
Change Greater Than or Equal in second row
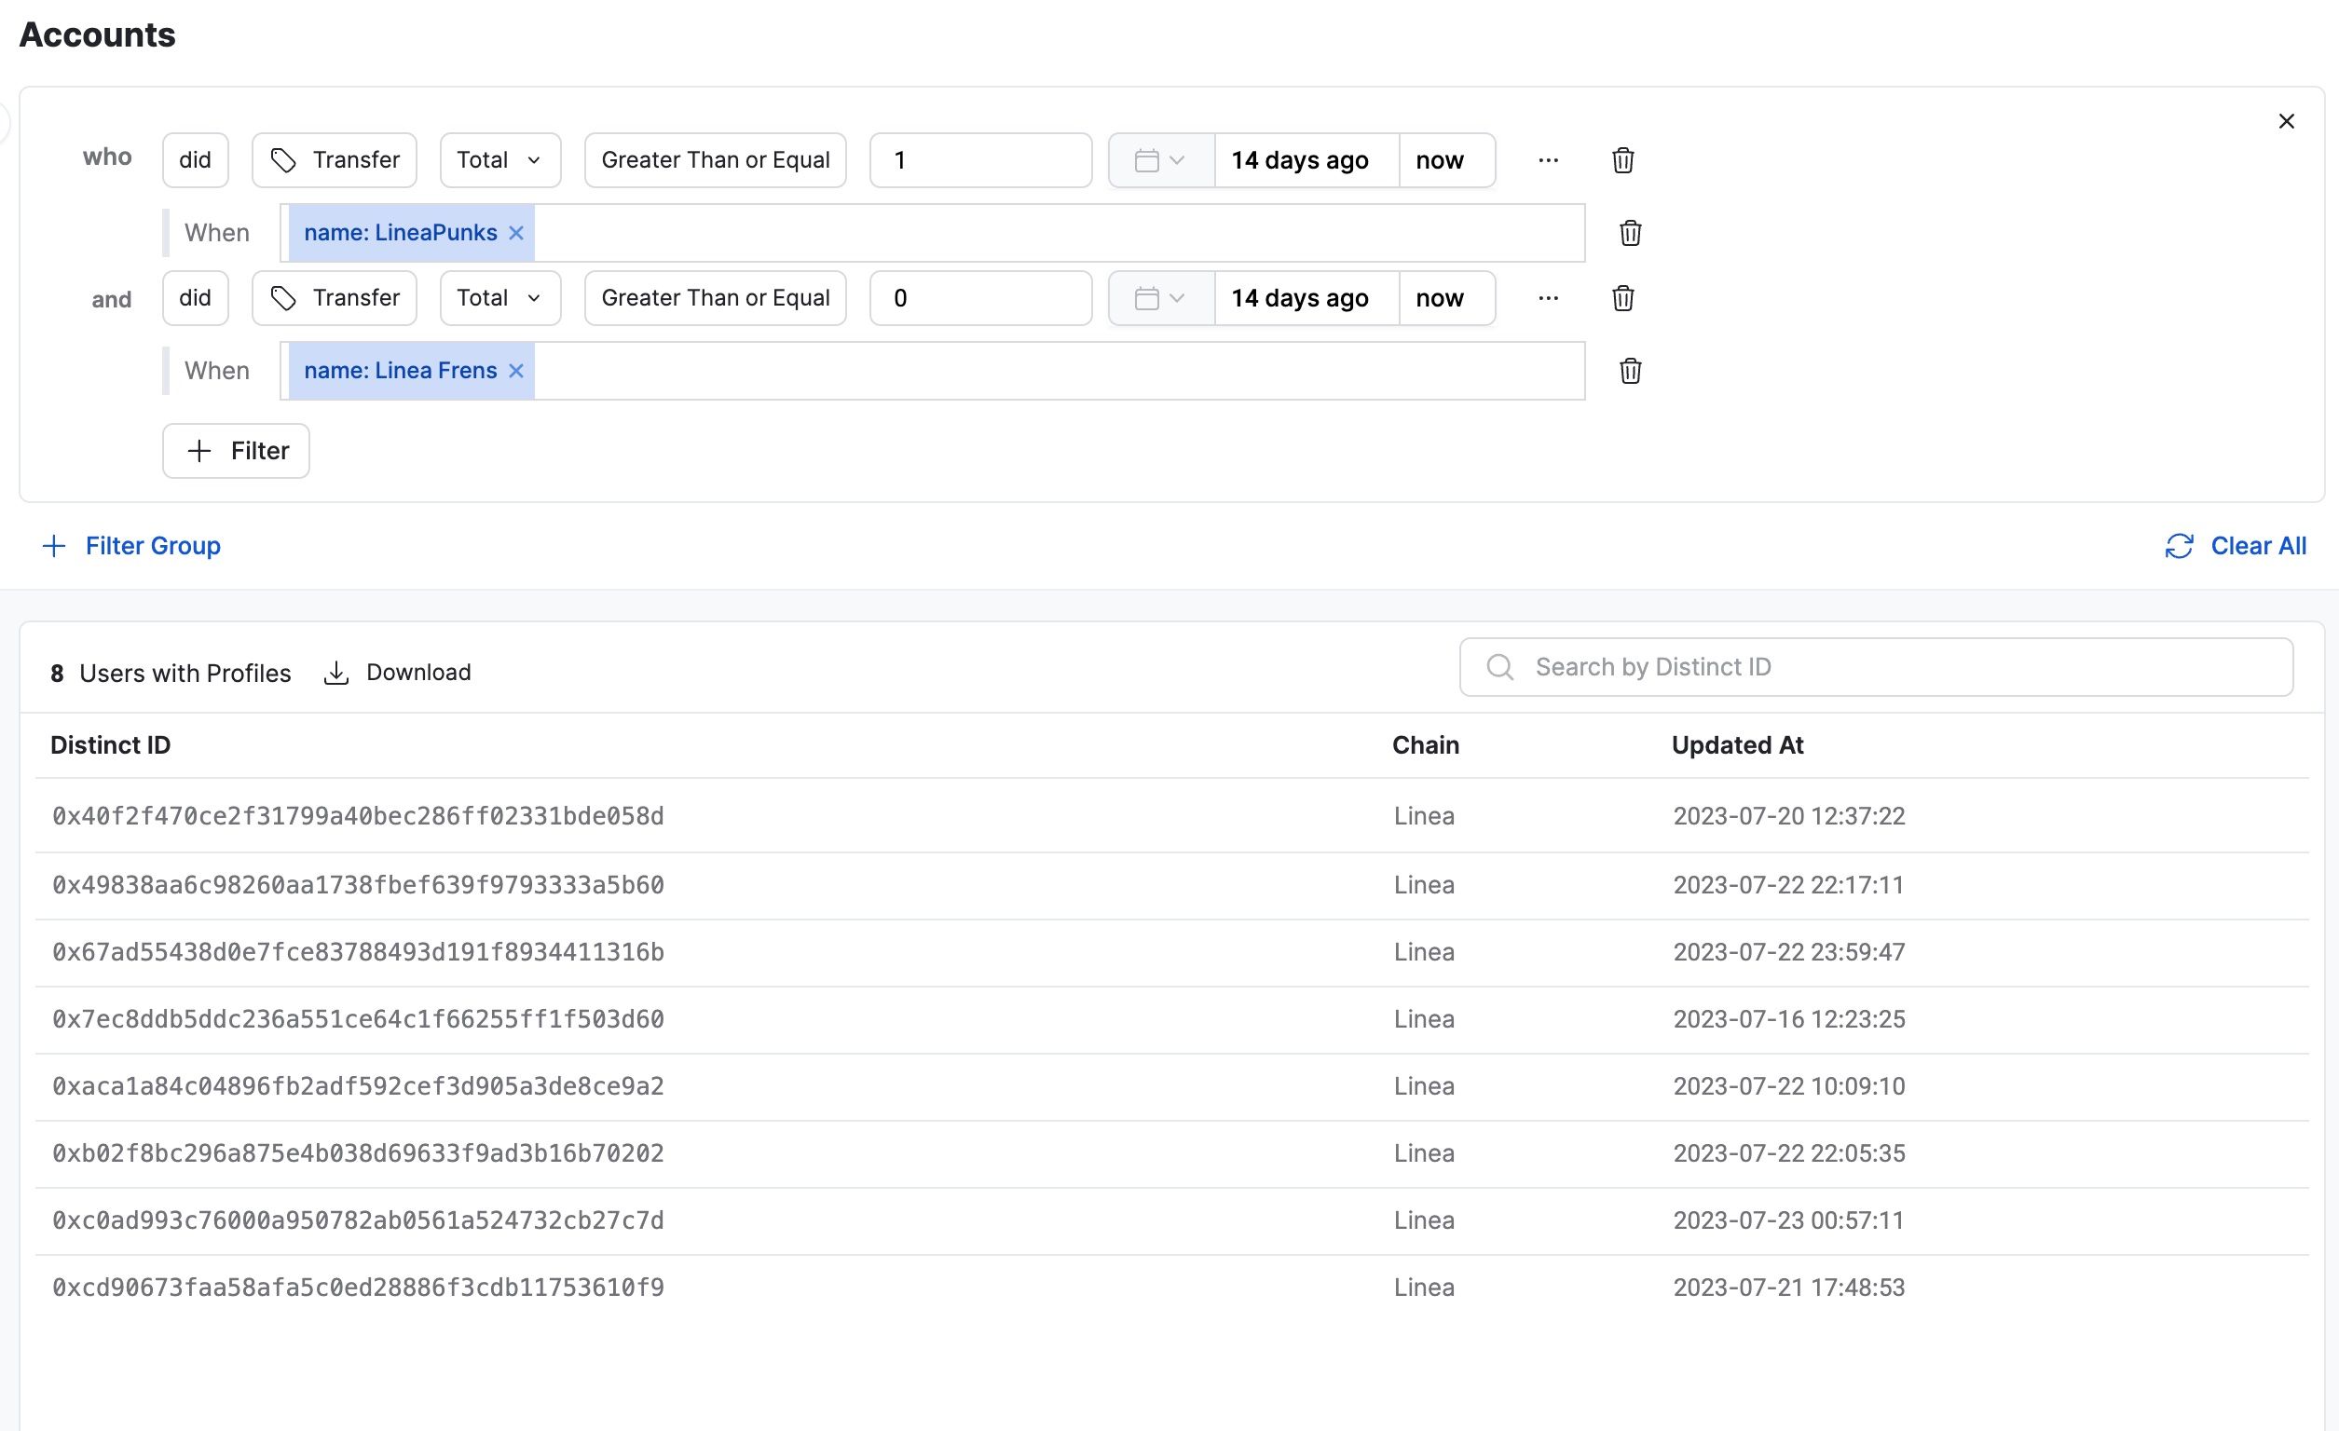(x=715, y=298)
